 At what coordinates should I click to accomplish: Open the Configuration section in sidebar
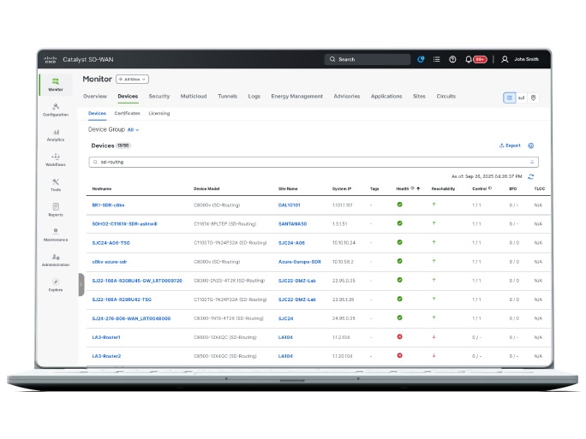(x=56, y=109)
